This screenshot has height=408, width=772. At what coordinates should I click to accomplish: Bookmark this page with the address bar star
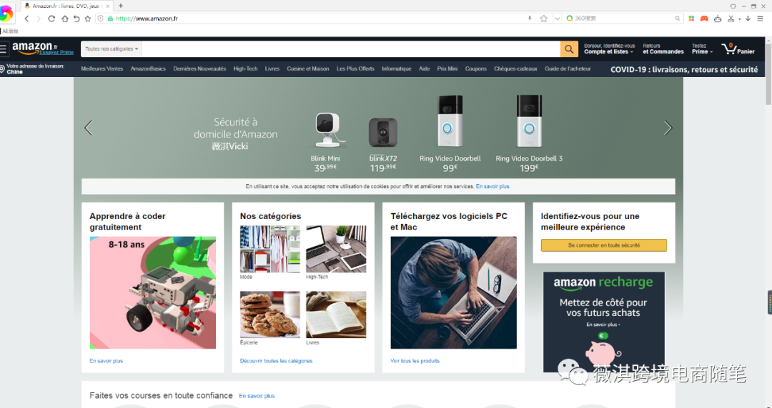pos(543,19)
